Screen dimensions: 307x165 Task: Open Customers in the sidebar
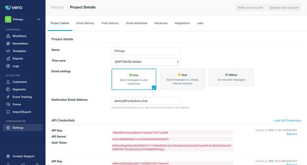(x=20, y=82)
